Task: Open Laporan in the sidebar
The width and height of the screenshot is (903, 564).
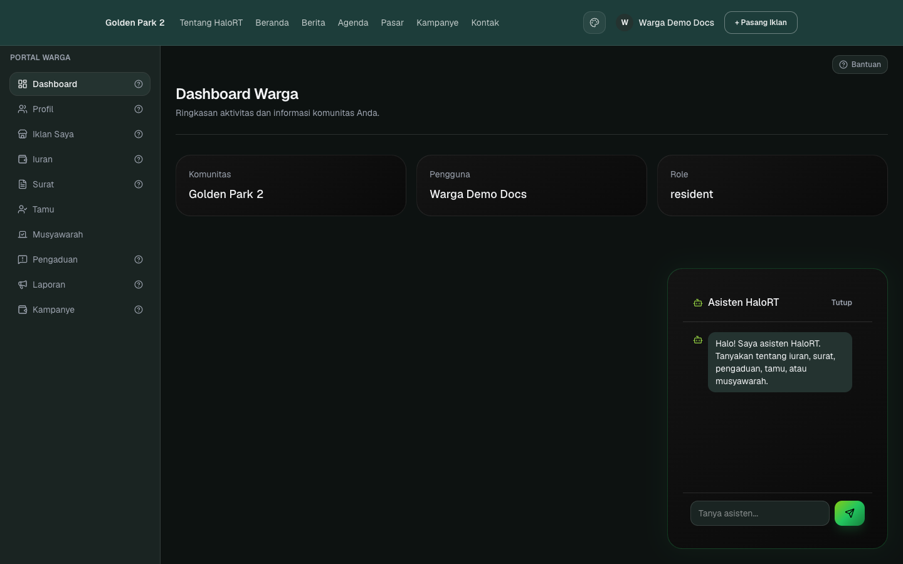Action: tap(80, 285)
